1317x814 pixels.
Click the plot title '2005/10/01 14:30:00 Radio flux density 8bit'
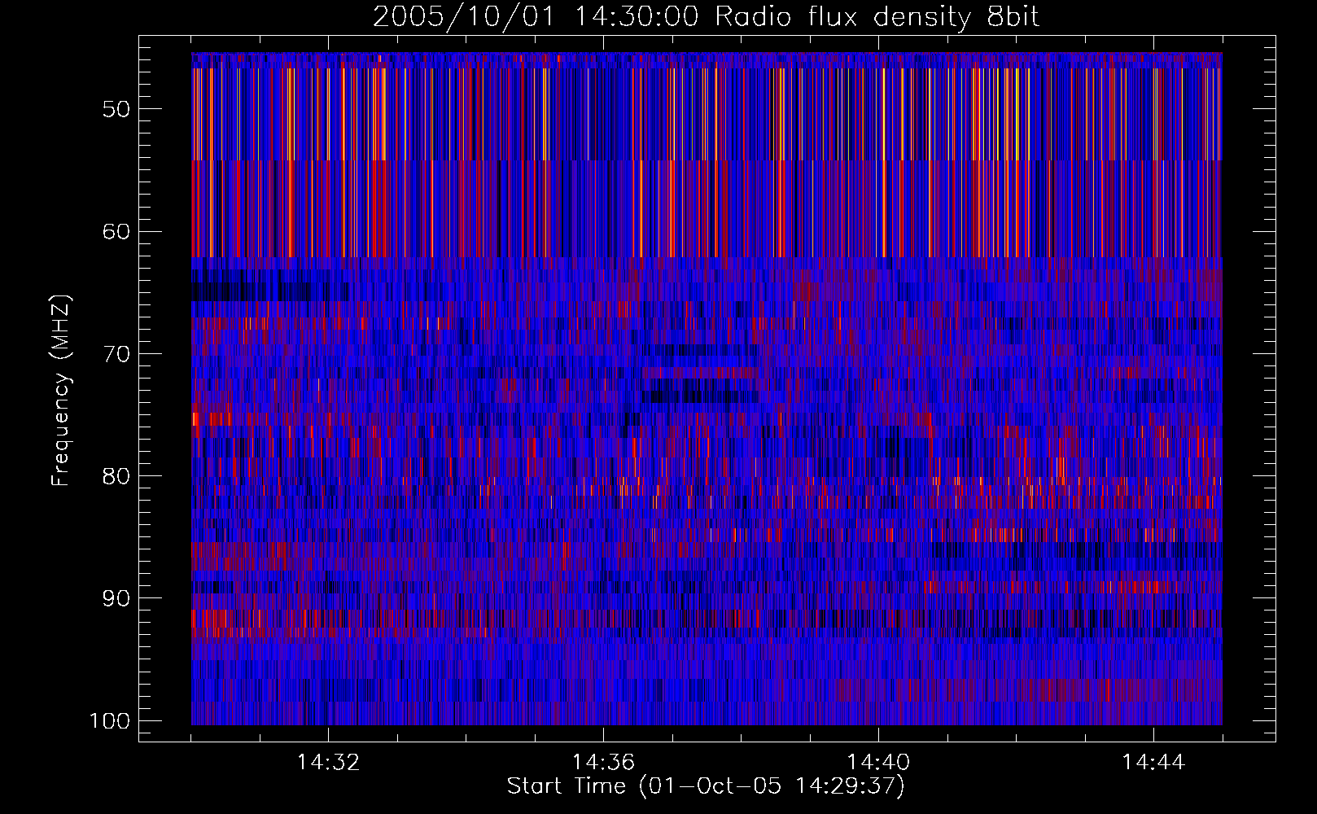tap(706, 17)
